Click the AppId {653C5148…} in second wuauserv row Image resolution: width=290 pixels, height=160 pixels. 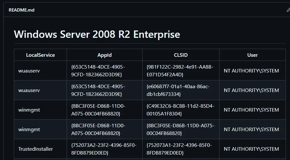pos(98,90)
